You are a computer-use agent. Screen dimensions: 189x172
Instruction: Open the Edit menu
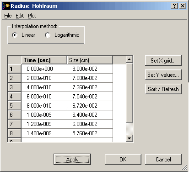point(20,16)
